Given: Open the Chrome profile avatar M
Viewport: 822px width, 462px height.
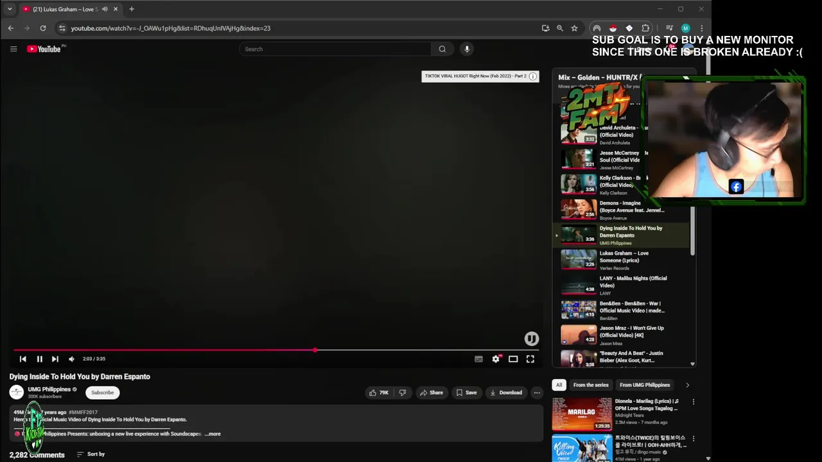Looking at the screenshot, I should tap(685, 28).
